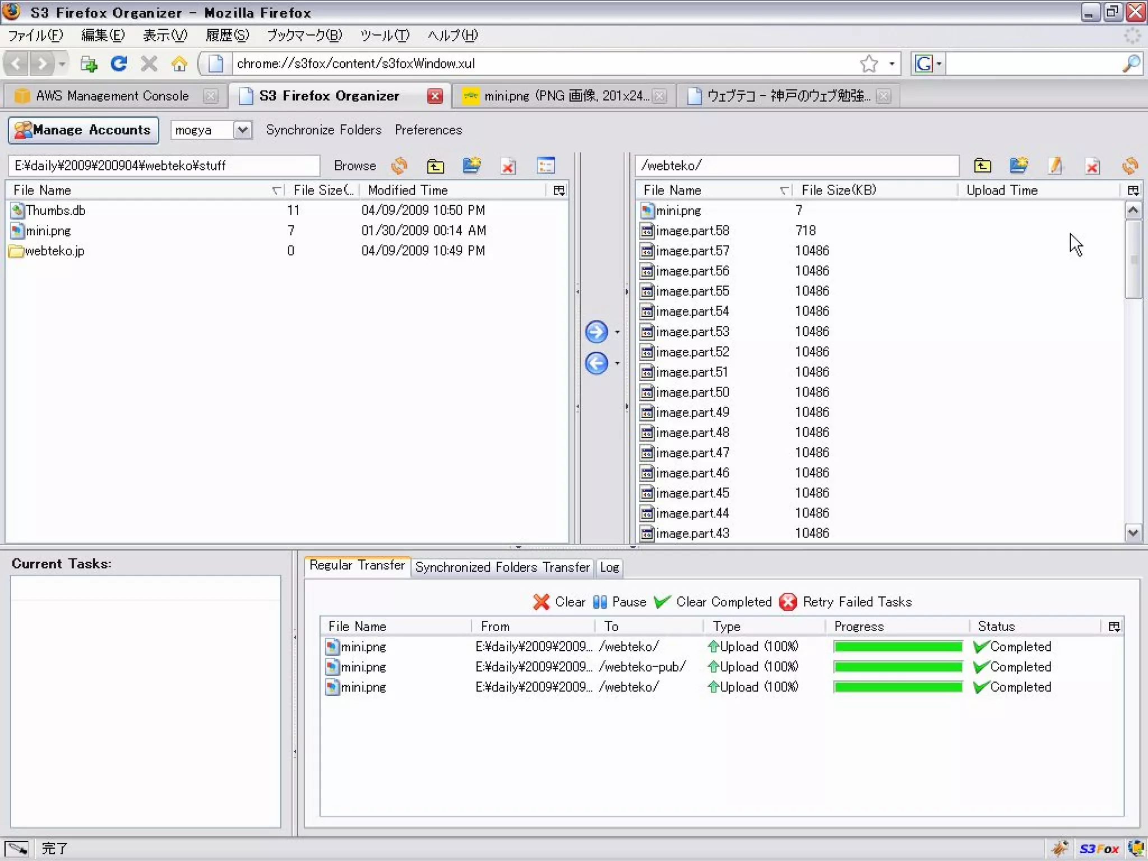Viewport: 1148px width, 861px height.
Task: Click the browser back arrow
Action: click(16, 63)
